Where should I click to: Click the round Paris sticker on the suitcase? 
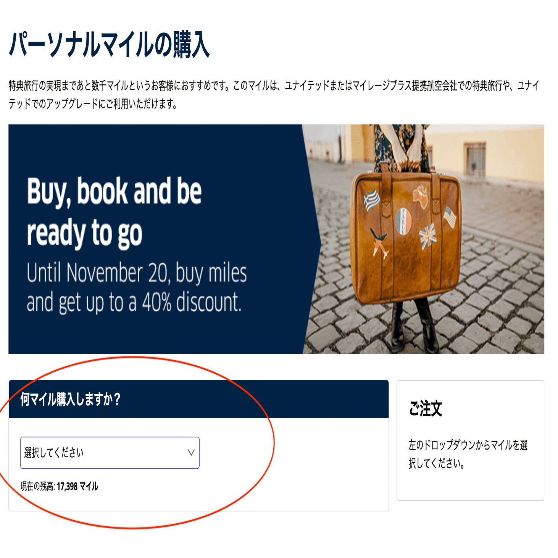click(402, 221)
